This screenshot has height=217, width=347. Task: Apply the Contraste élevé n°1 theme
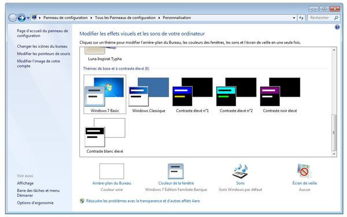[193, 94]
